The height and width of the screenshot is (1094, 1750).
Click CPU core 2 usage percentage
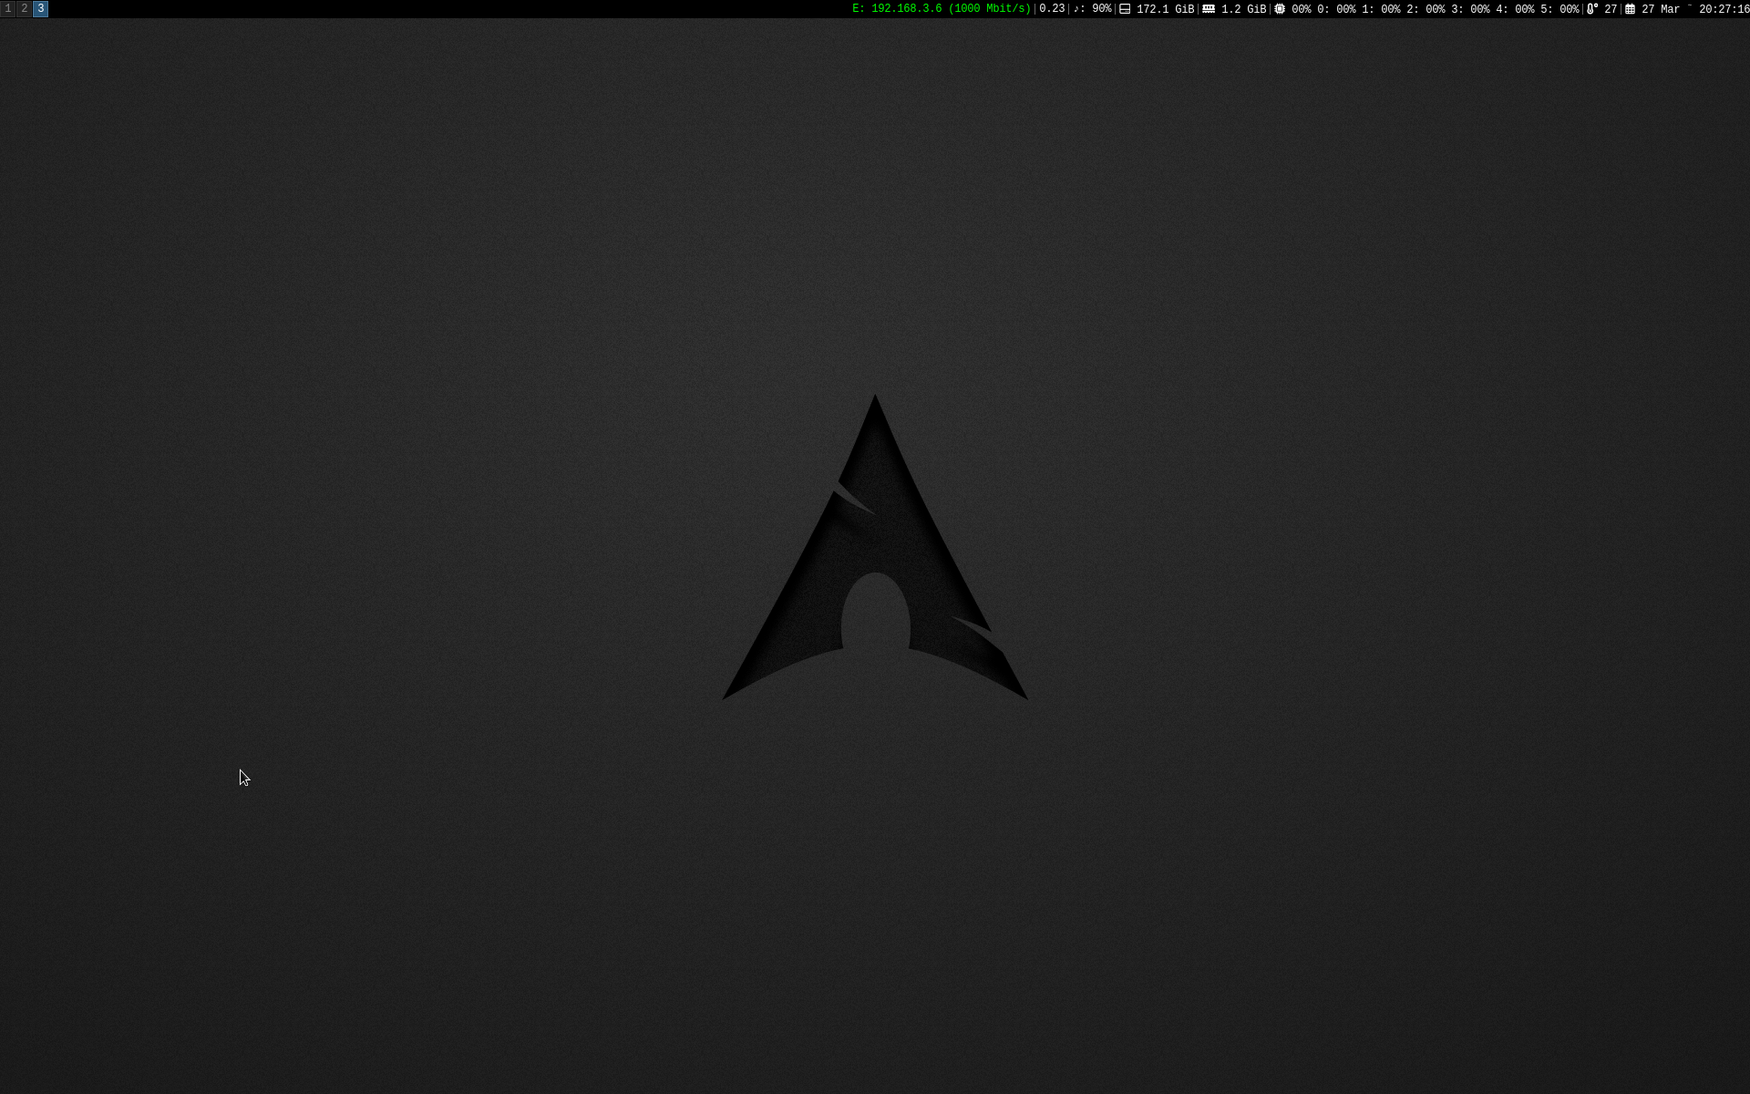click(x=1435, y=9)
